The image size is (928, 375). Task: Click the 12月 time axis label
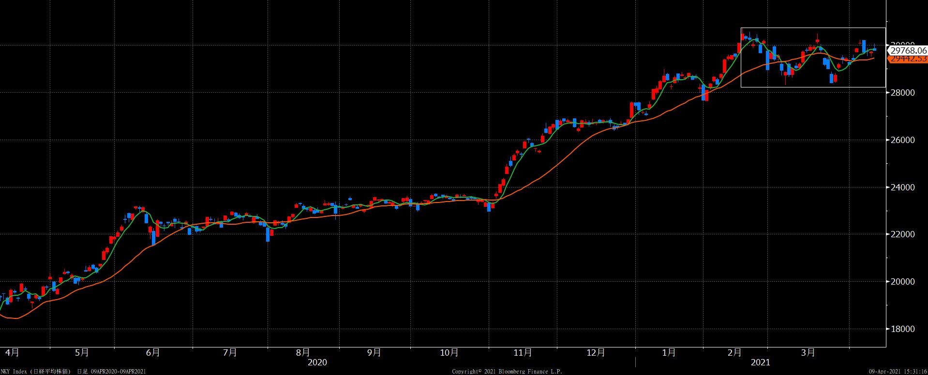(596, 353)
